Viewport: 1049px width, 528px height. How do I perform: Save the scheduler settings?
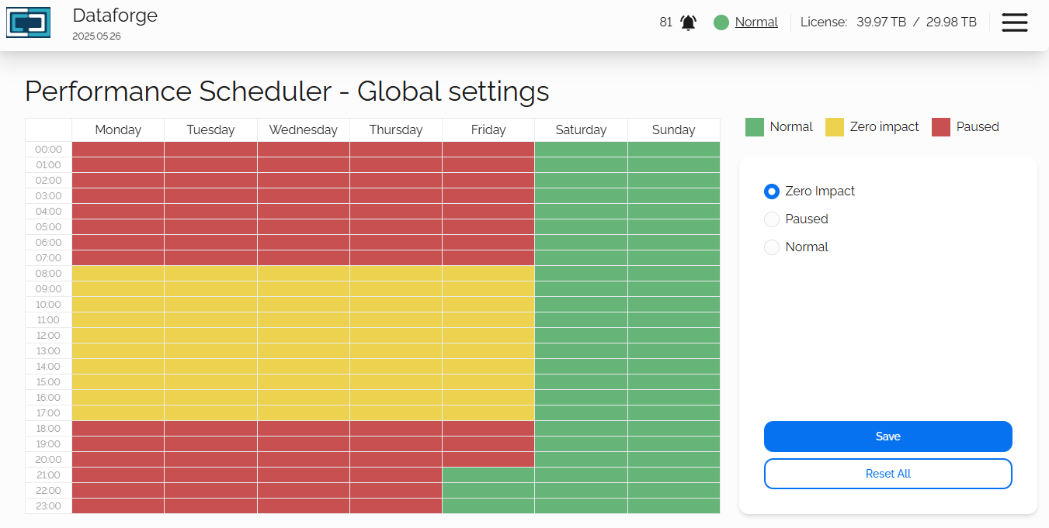(x=887, y=437)
